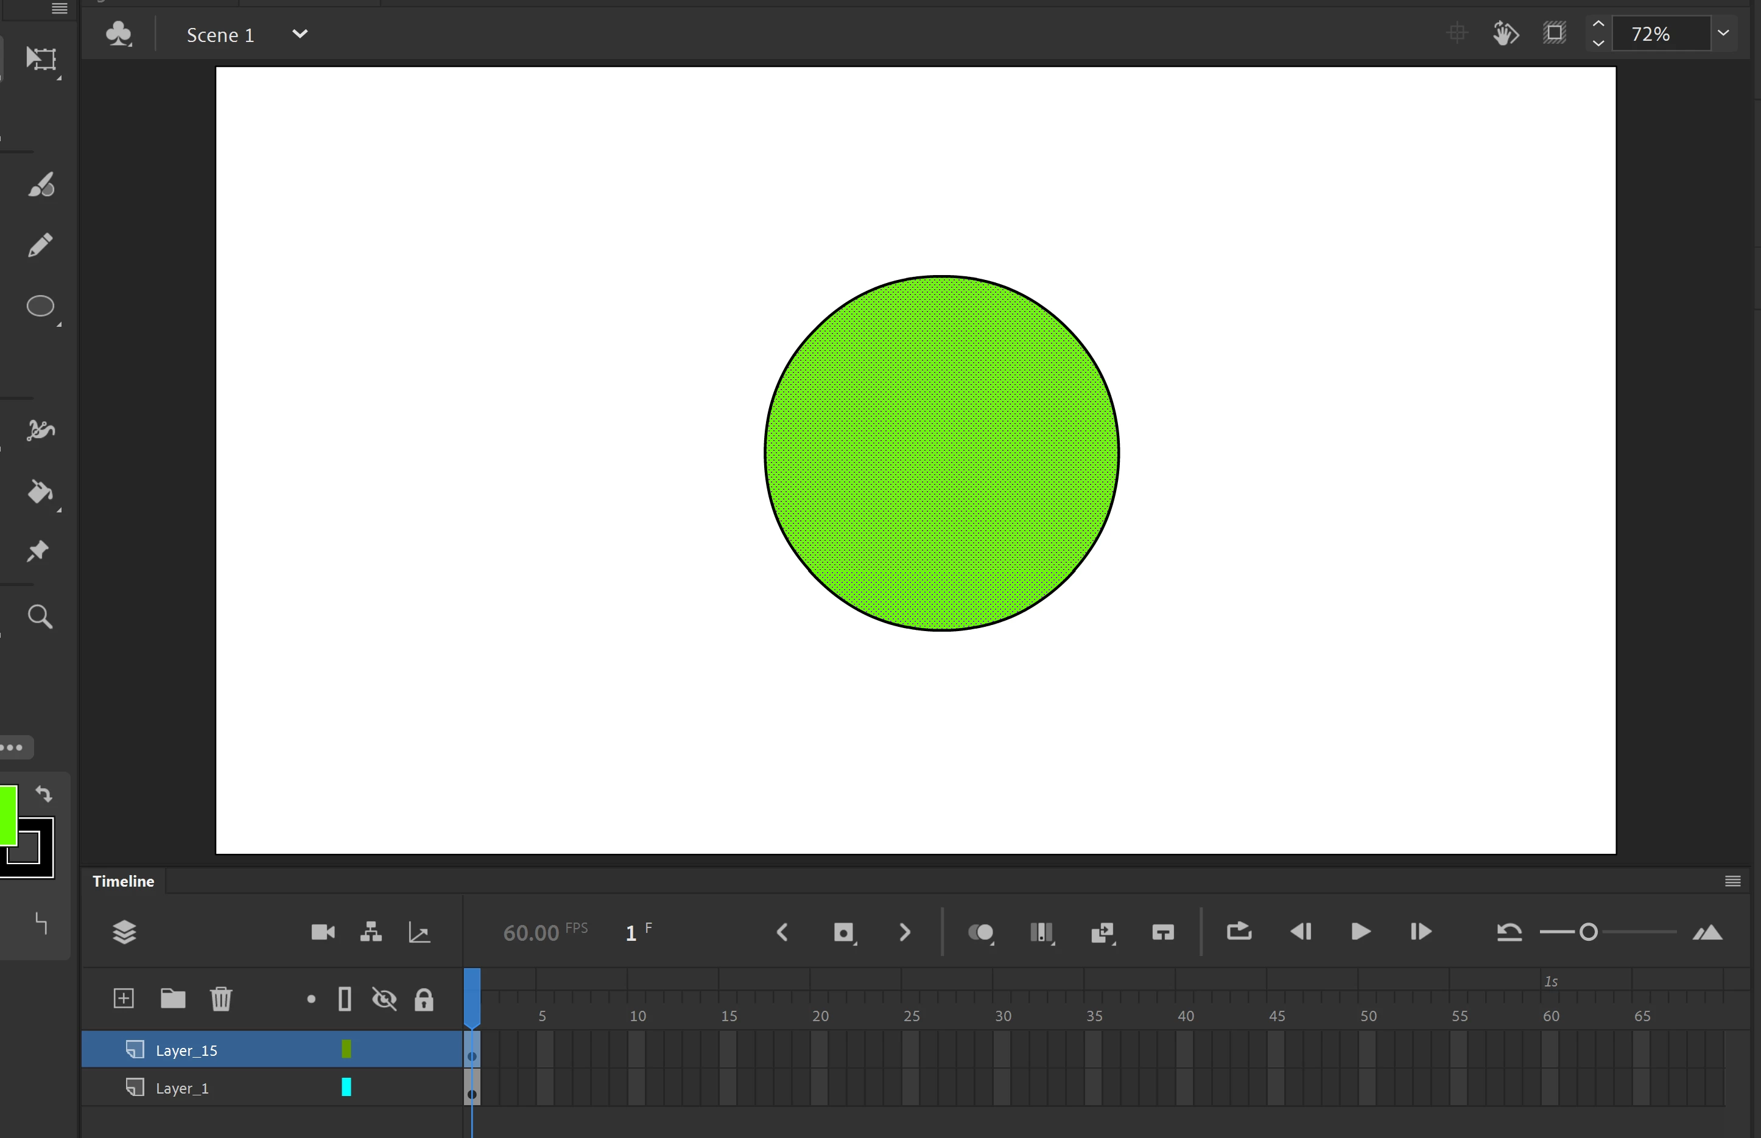Toggle onion skin in timeline
Image resolution: width=1761 pixels, height=1138 pixels.
pos(980,932)
